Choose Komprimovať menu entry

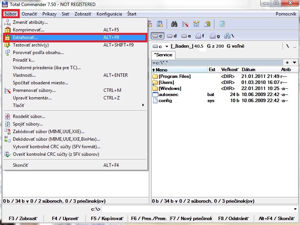[x=75, y=30]
